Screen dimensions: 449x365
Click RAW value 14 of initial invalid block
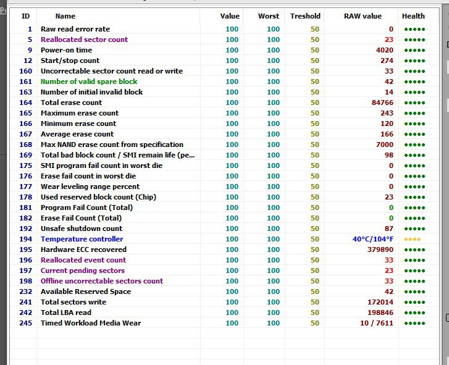(389, 92)
